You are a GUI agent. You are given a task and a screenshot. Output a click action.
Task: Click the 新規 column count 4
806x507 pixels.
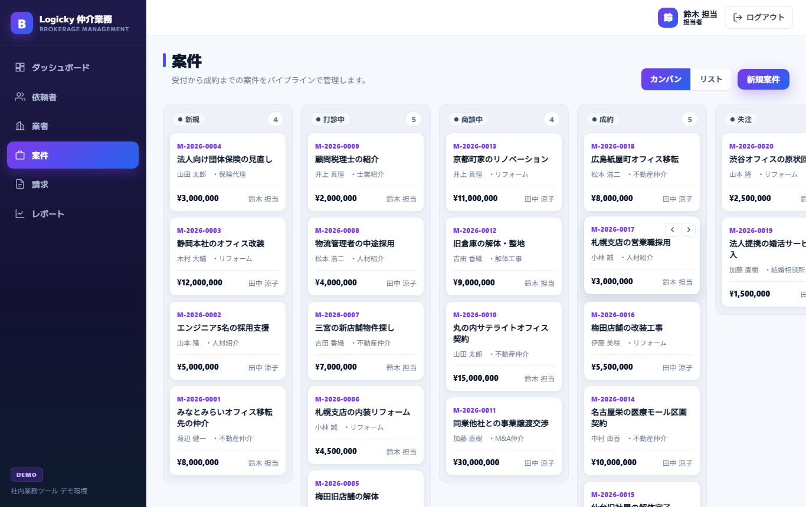click(x=275, y=120)
